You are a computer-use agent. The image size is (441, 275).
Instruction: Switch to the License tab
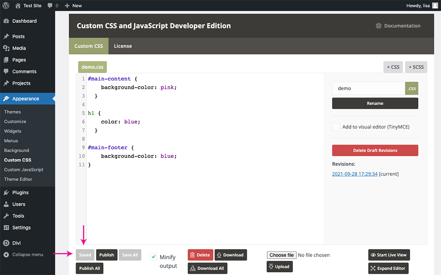coord(123,46)
